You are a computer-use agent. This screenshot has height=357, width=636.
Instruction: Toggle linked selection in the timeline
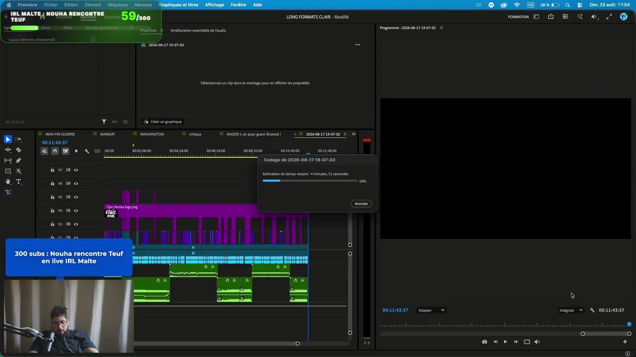(65, 151)
